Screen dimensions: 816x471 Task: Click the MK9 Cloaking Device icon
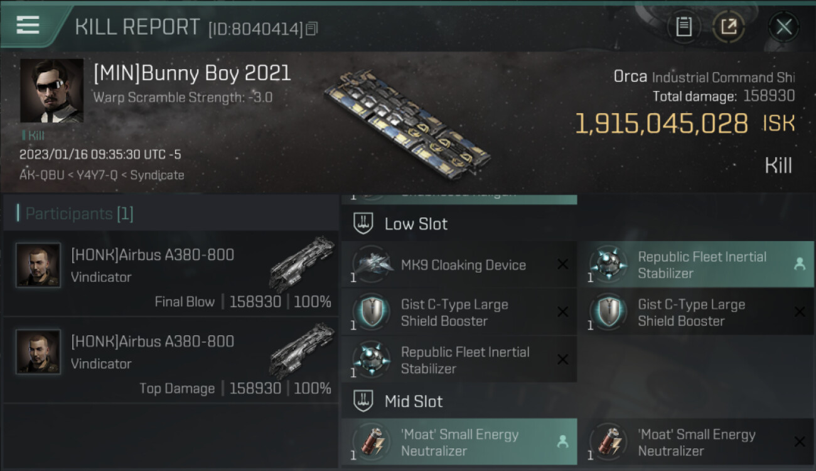pyautogui.click(x=372, y=265)
